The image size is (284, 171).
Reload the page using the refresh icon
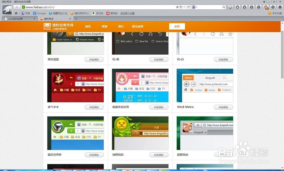(189, 7)
